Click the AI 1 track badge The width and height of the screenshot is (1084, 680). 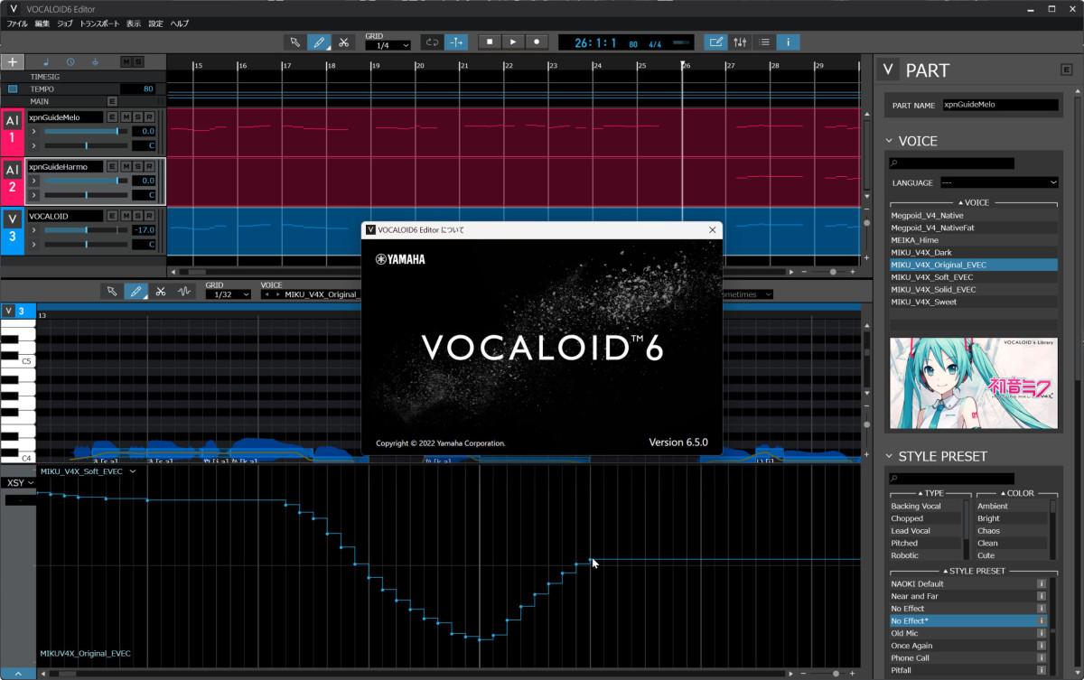coord(12,130)
